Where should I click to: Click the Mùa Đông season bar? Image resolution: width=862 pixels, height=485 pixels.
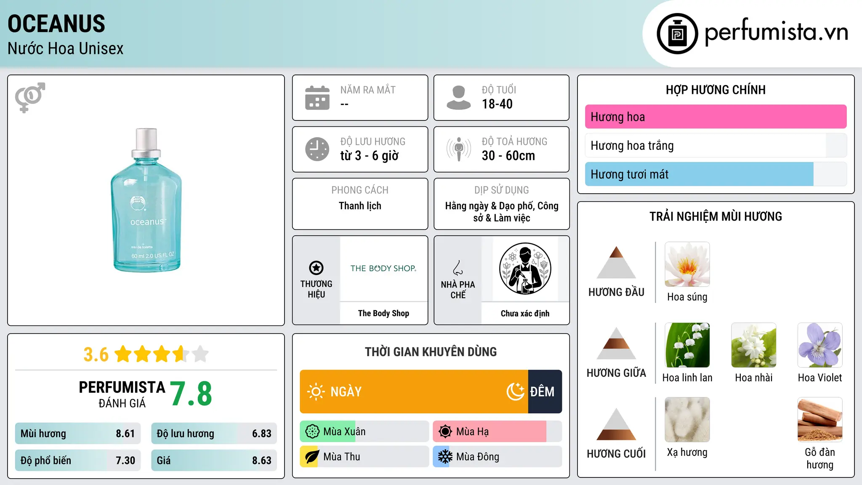pyautogui.click(x=498, y=457)
